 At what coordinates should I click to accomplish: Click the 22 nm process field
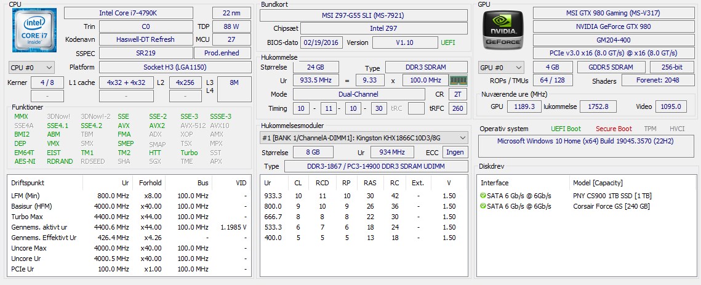pos(231,13)
